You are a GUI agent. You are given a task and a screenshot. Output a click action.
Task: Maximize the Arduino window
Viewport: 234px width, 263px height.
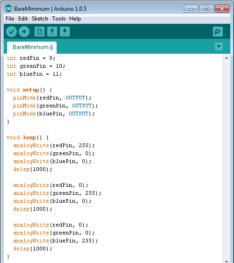[206, 9]
